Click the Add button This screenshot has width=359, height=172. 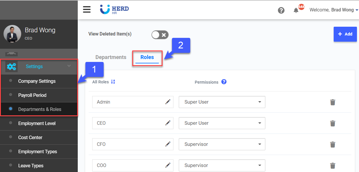click(x=345, y=34)
